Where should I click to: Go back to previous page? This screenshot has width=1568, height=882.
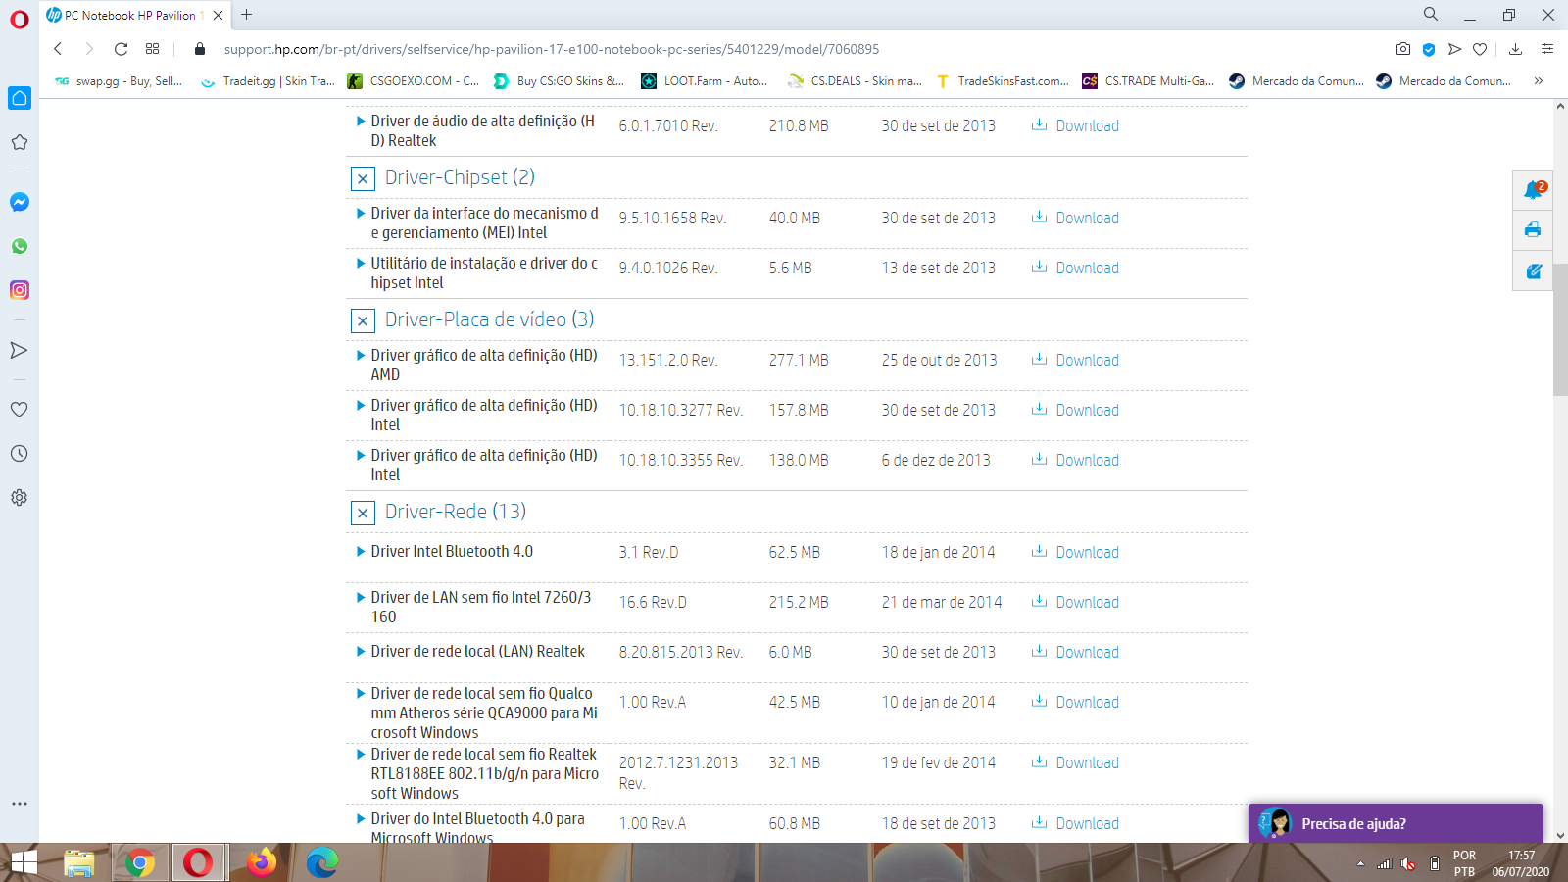coord(58,49)
